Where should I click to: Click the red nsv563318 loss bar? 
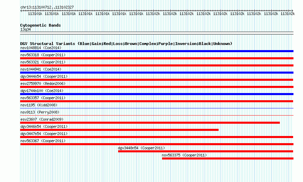[157, 58]
